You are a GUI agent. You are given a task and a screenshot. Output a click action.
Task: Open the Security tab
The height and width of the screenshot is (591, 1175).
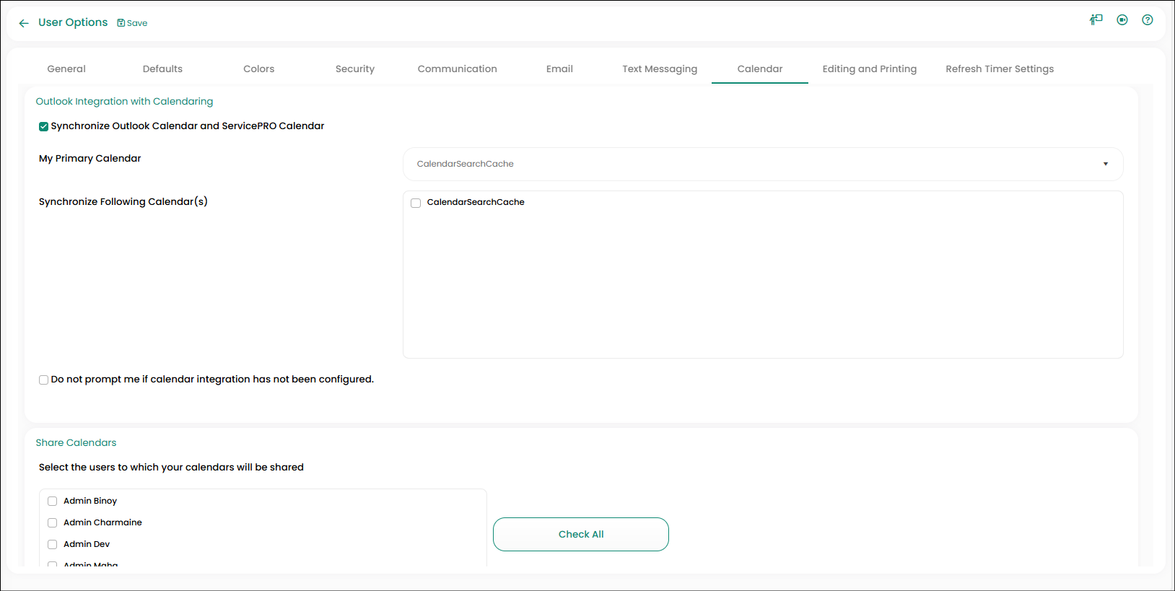coord(354,69)
